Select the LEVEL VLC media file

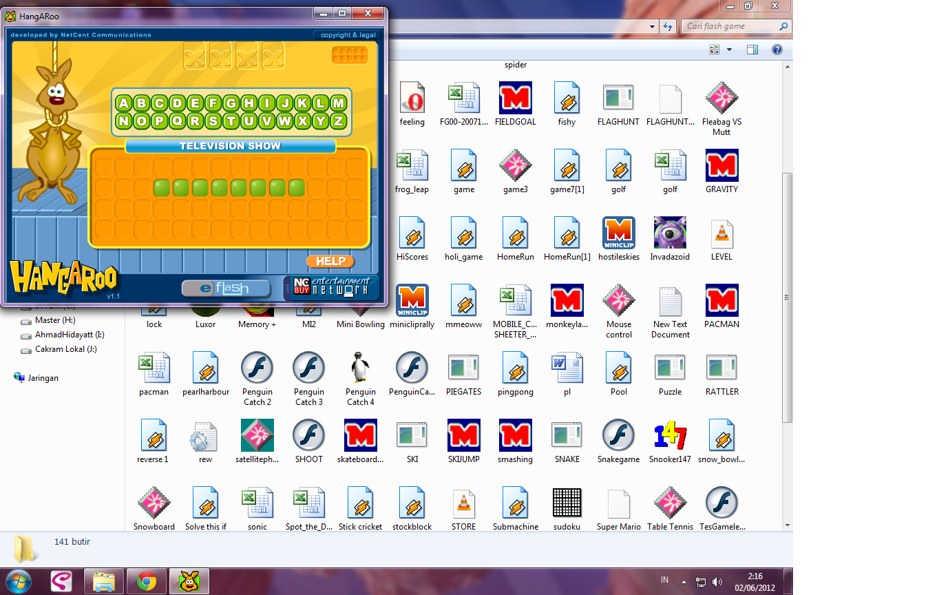pos(721,240)
